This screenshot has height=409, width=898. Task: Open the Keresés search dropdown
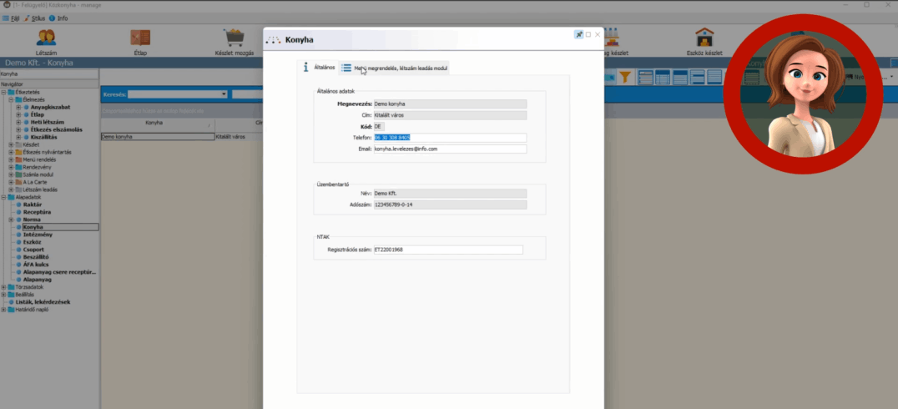point(224,94)
